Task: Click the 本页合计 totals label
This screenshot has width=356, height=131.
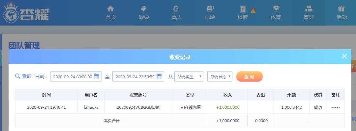Action: (x=112, y=121)
